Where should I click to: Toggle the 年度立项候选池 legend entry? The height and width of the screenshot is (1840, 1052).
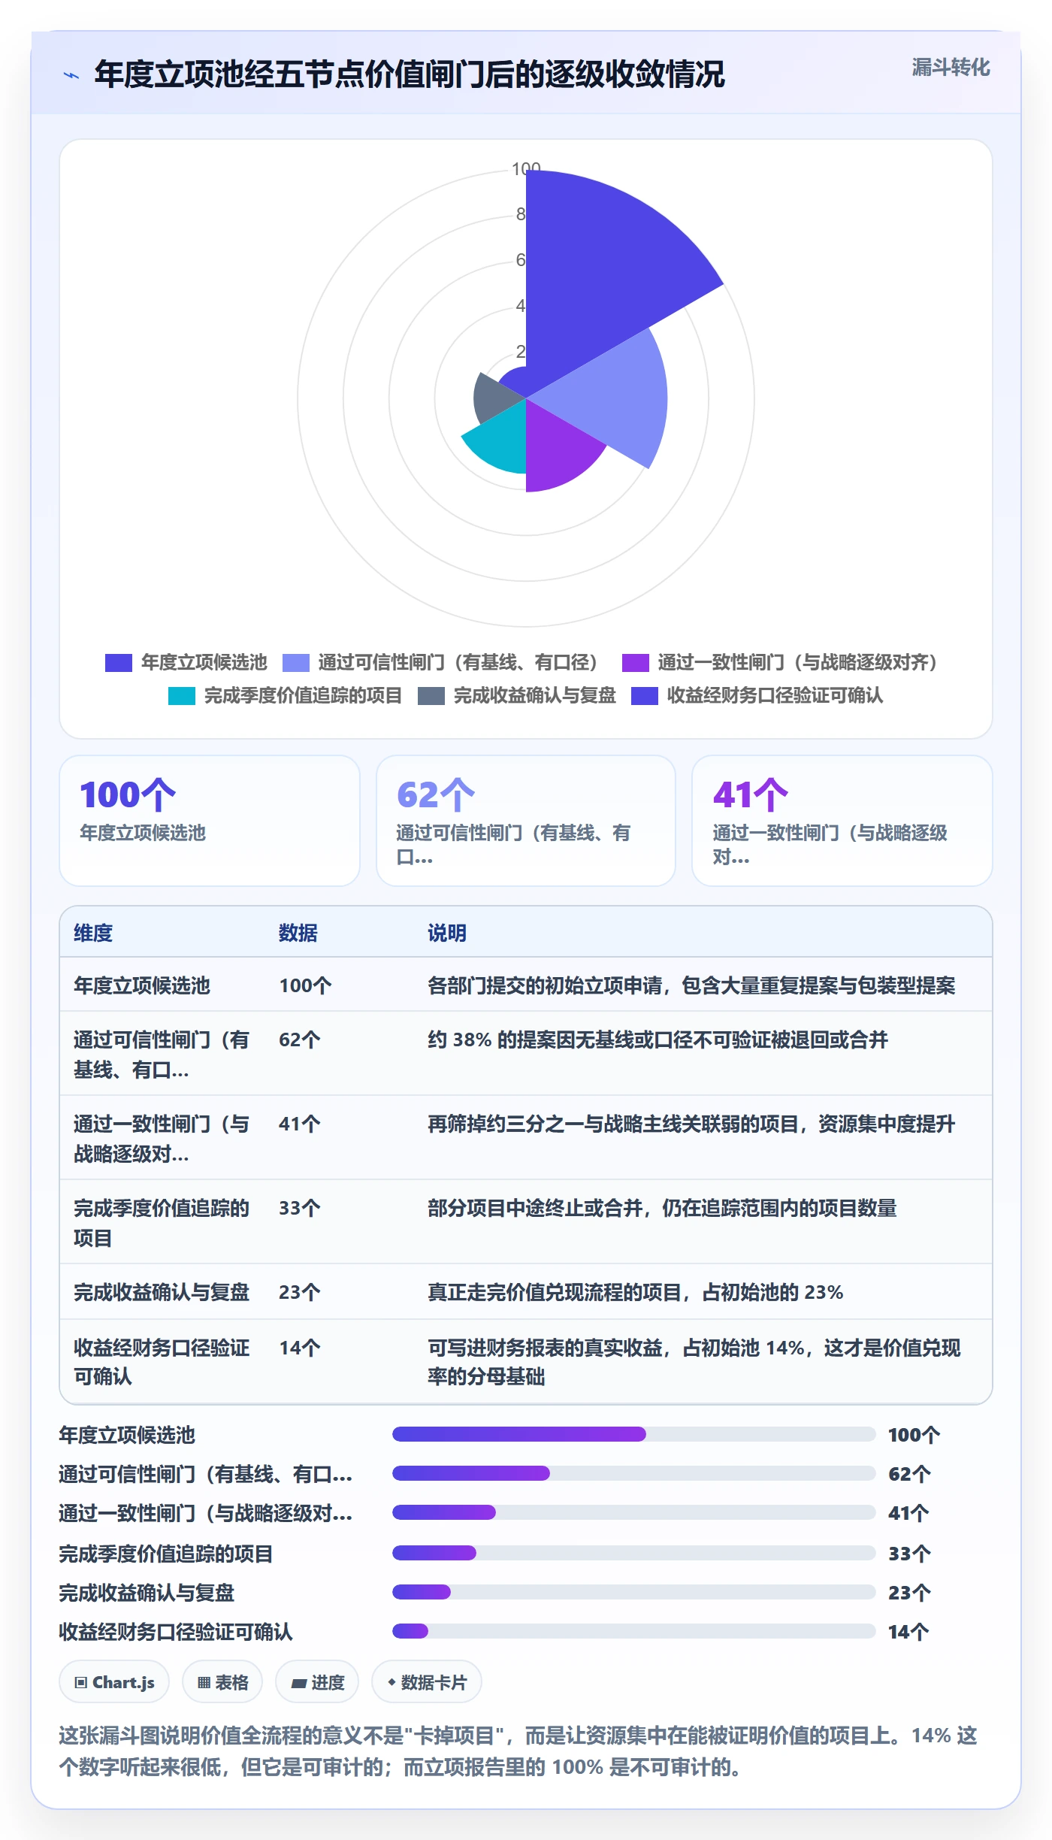pyautogui.click(x=186, y=662)
